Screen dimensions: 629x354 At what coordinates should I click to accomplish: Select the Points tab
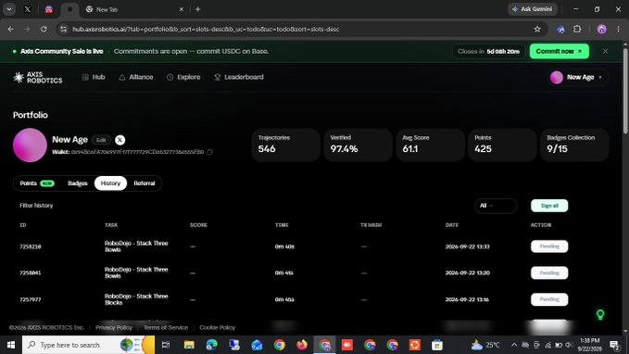pos(36,183)
